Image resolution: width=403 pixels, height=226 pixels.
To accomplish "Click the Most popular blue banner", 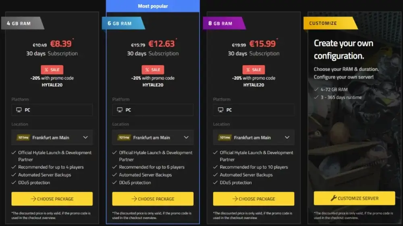I will point(153,6).
